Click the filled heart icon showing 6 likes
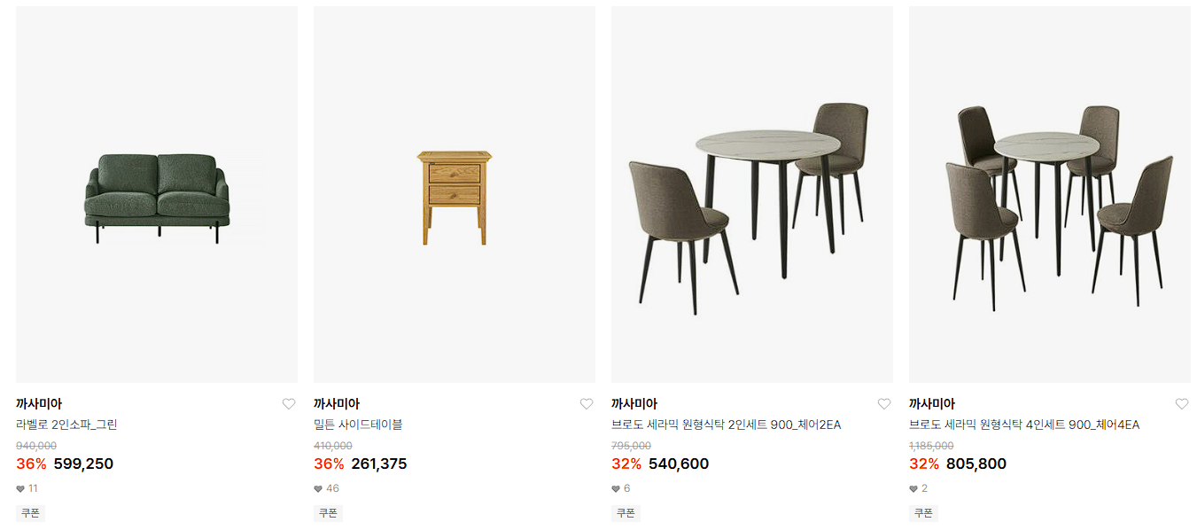This screenshot has height=530, width=1197. click(616, 488)
